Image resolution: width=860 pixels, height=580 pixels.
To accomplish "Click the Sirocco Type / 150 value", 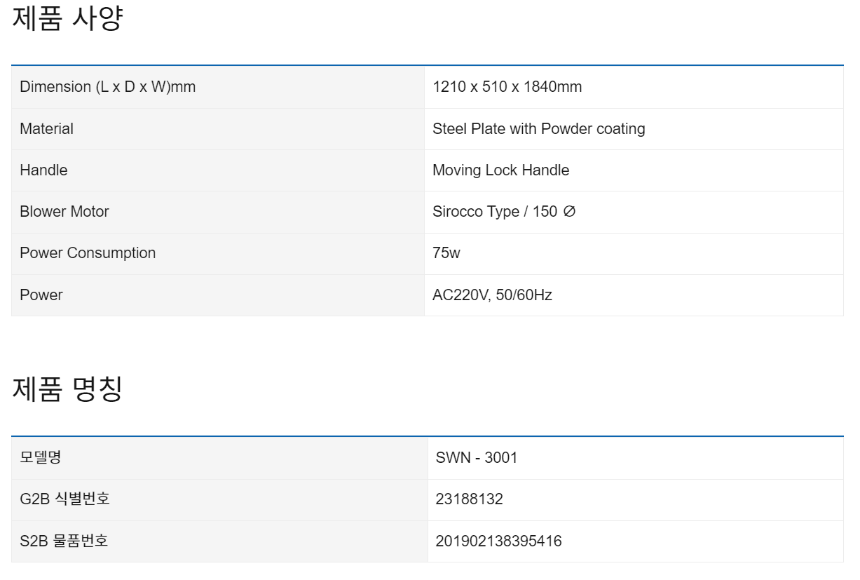I will pos(494,212).
